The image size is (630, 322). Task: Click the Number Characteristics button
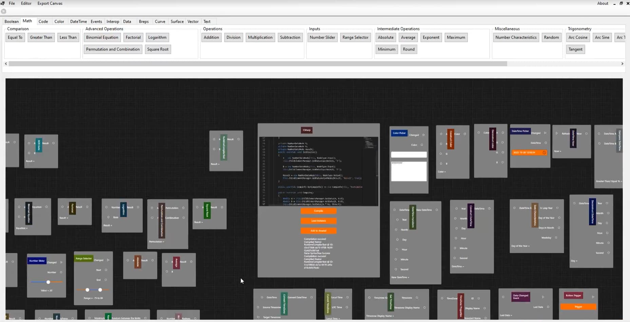click(516, 37)
